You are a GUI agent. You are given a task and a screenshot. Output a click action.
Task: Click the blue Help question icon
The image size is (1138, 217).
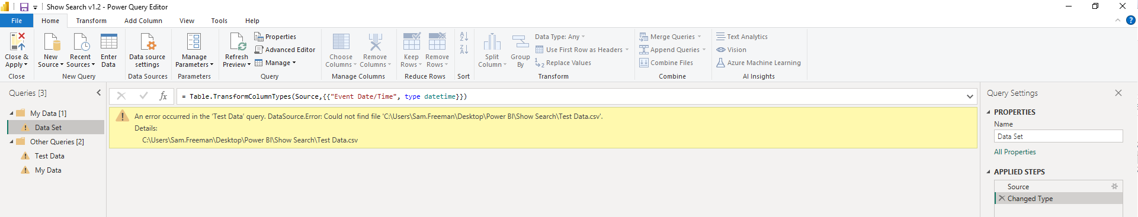(1130, 20)
